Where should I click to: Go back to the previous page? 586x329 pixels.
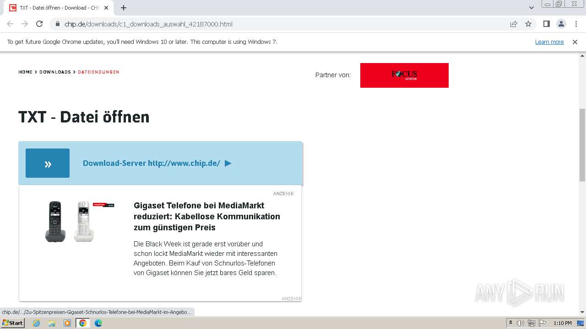(10, 24)
